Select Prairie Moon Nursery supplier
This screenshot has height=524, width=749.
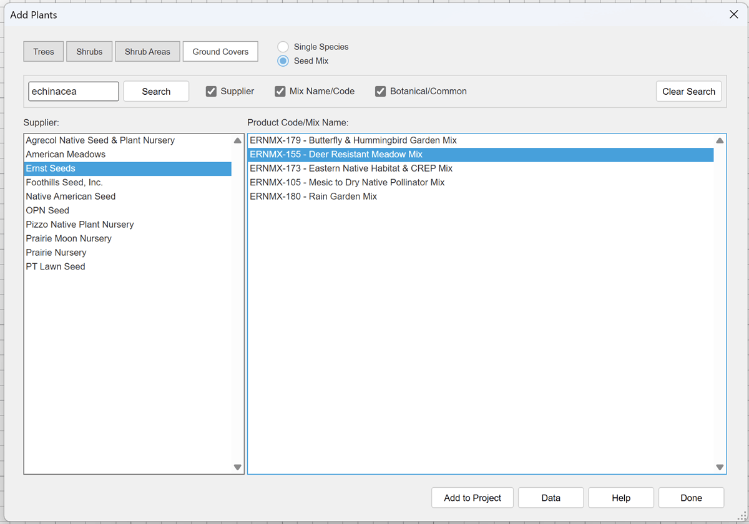(x=69, y=238)
